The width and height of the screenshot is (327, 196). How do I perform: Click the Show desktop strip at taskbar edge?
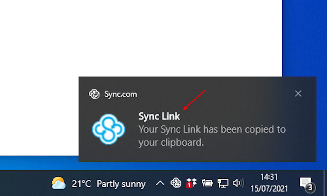coord(325,183)
